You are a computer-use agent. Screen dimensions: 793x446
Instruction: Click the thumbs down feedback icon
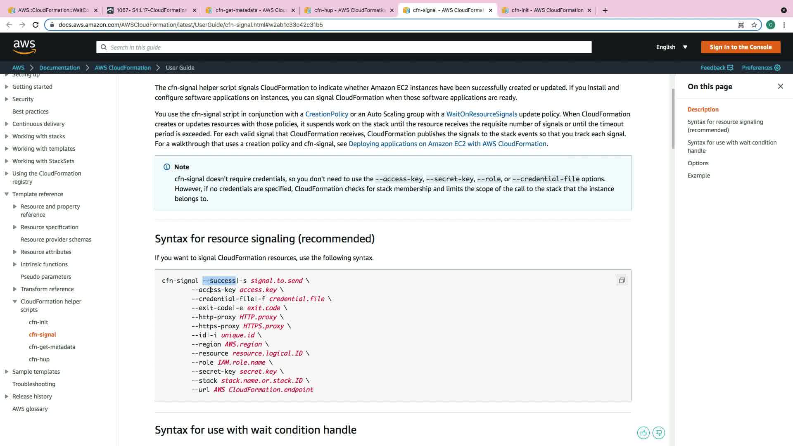[659, 433]
